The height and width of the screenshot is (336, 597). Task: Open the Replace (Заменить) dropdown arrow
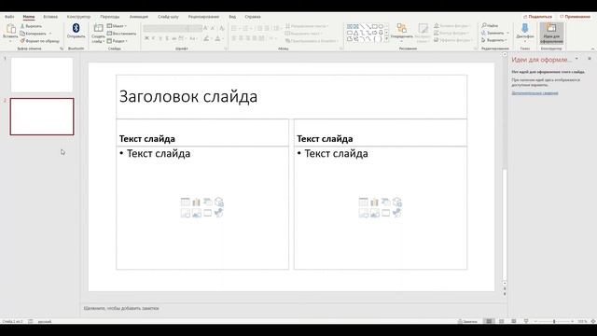tap(507, 34)
